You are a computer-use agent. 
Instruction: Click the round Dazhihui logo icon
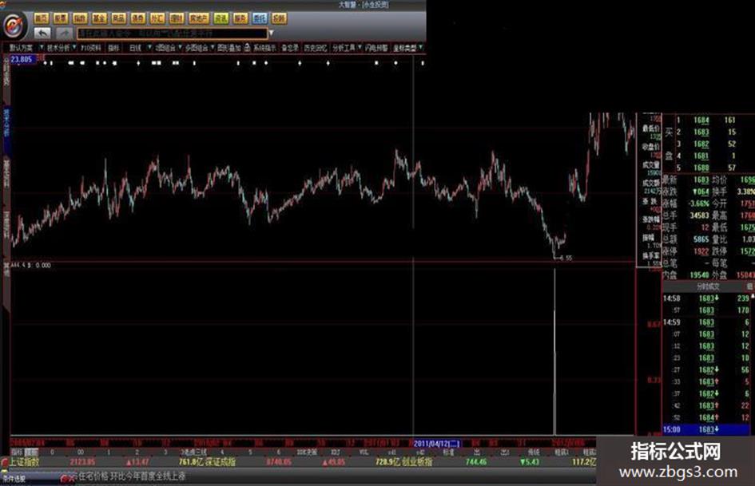coord(14,25)
